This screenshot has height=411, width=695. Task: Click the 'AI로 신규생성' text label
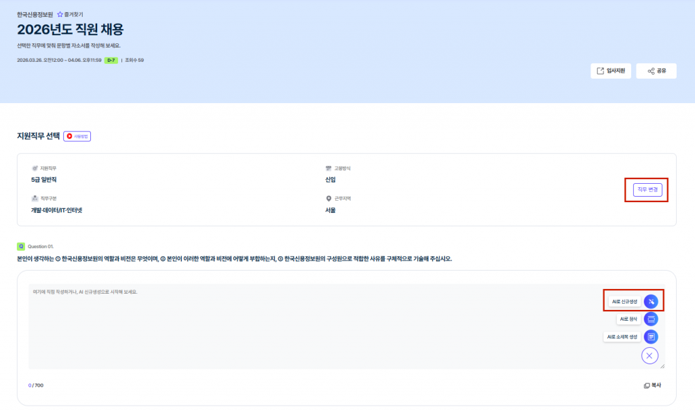[624, 301]
